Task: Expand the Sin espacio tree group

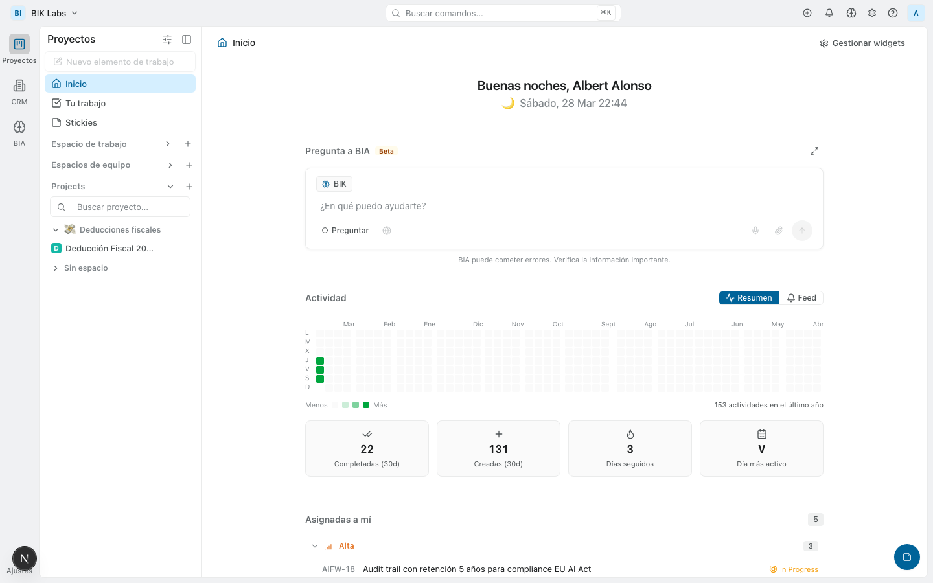Action: [56, 268]
